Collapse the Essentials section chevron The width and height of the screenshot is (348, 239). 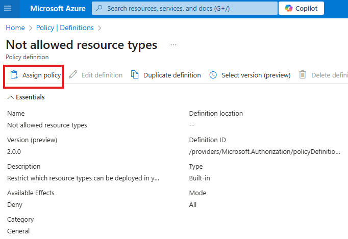point(11,97)
